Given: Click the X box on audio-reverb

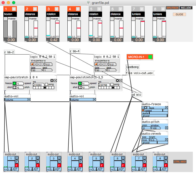Looking at the screenshot, I should [x=167, y=140].
